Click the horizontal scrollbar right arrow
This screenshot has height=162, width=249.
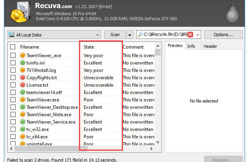tap(151, 148)
